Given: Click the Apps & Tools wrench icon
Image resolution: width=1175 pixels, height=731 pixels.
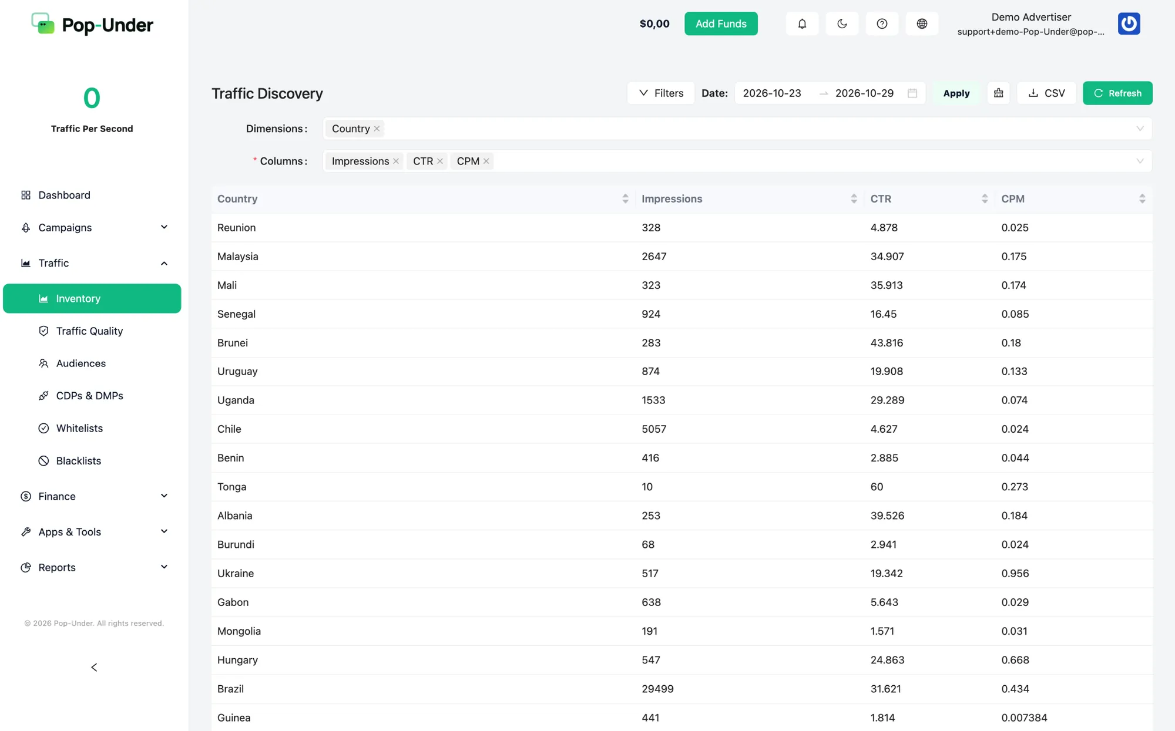Looking at the screenshot, I should click(26, 532).
